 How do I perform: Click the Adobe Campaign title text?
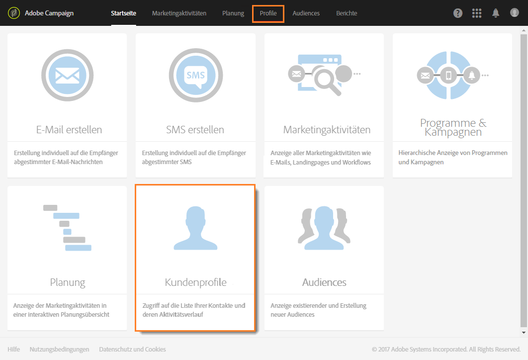(x=49, y=13)
